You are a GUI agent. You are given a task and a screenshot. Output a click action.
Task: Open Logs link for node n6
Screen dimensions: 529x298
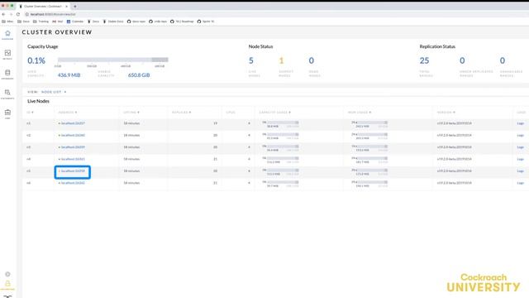tap(521, 183)
